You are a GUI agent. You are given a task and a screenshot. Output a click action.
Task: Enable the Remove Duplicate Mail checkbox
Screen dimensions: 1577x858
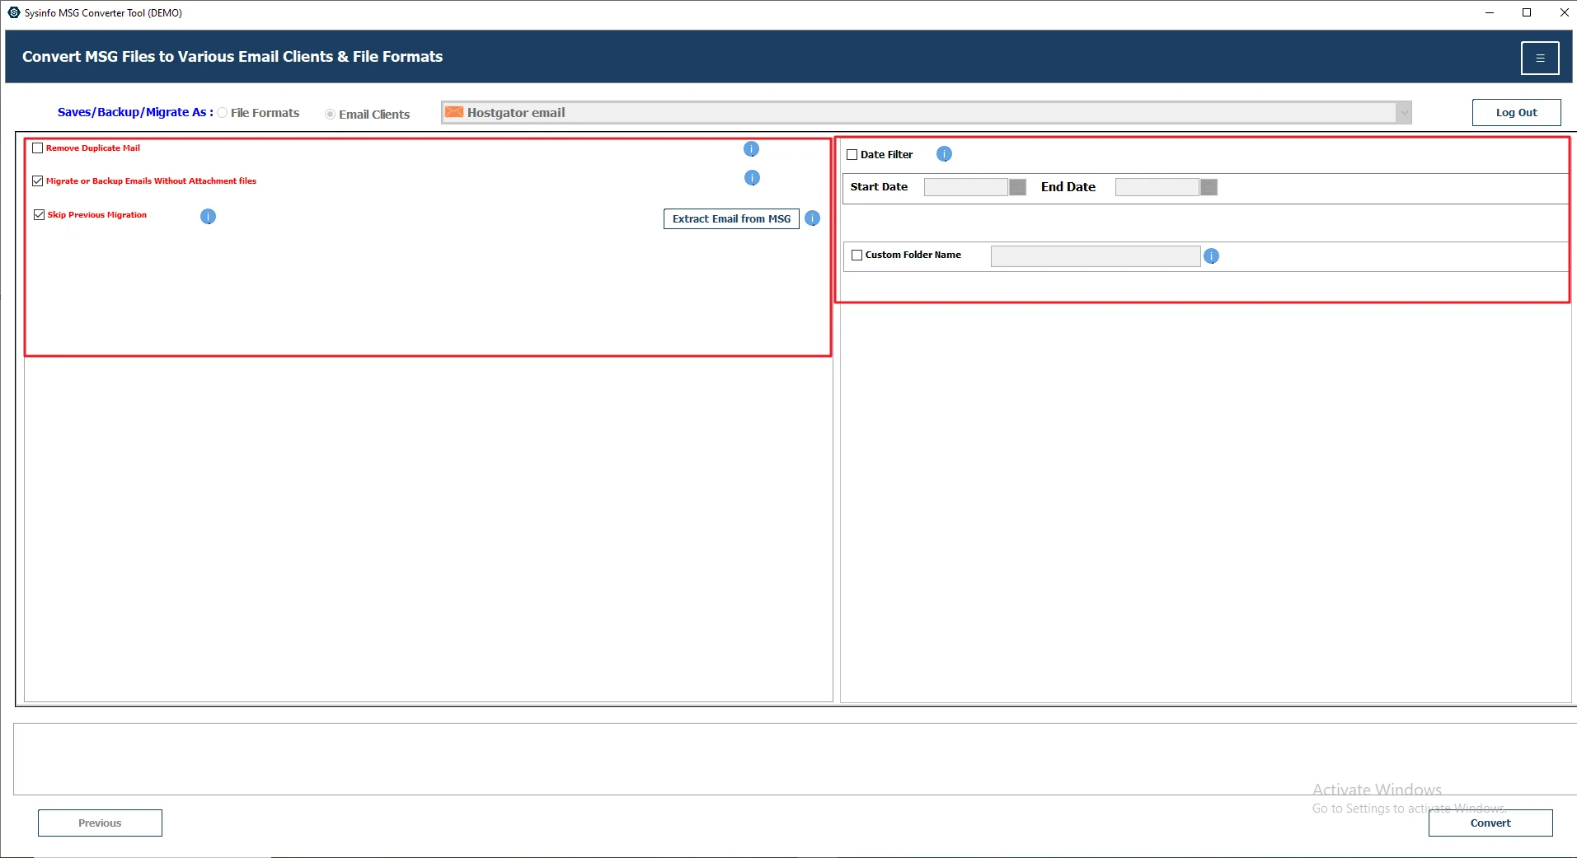[37, 148]
